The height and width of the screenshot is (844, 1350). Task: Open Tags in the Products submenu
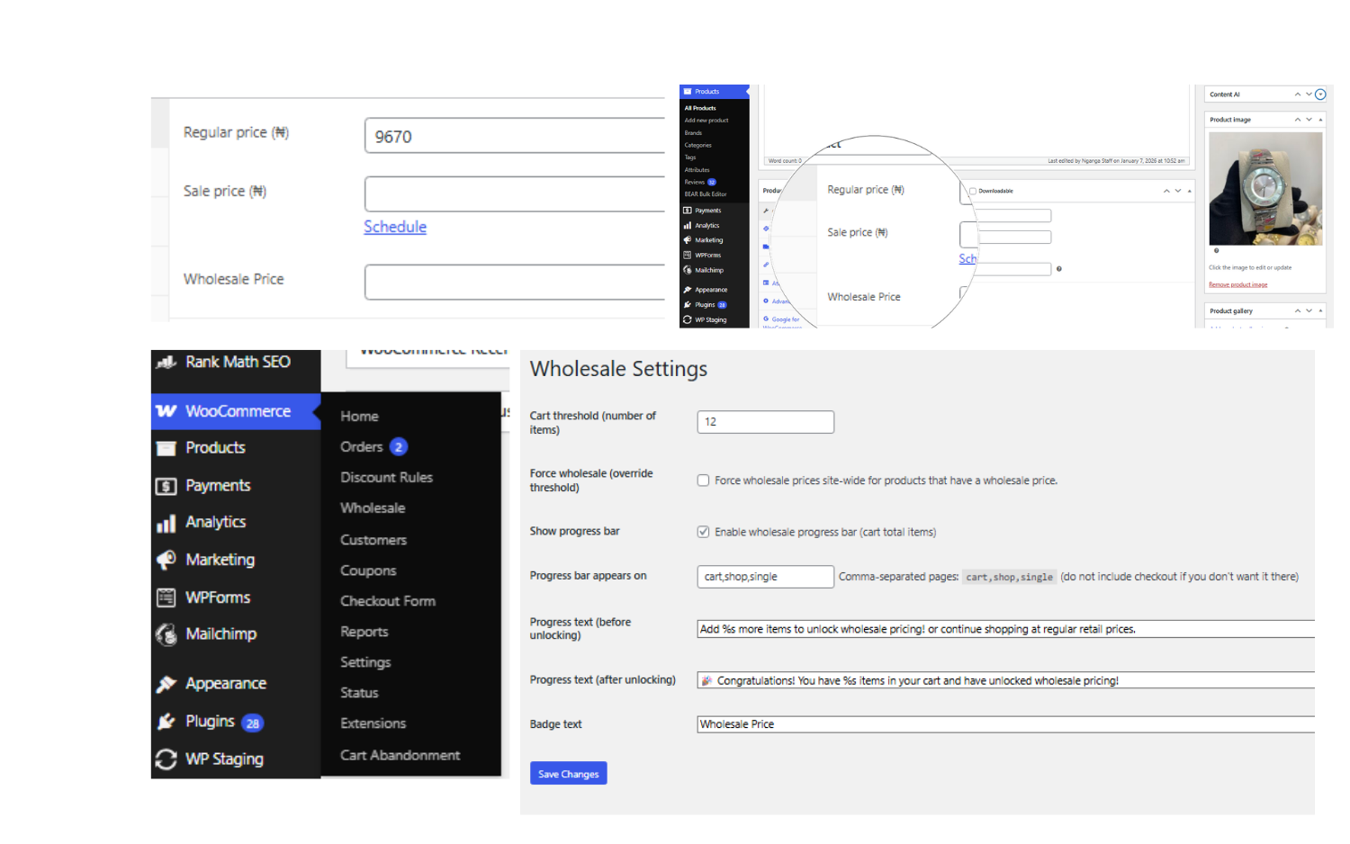click(x=690, y=157)
